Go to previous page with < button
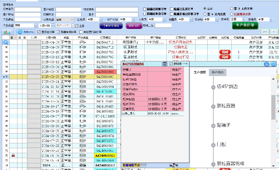Image resolution: width=279 pixels, height=170 pixels. click(x=274, y=32)
